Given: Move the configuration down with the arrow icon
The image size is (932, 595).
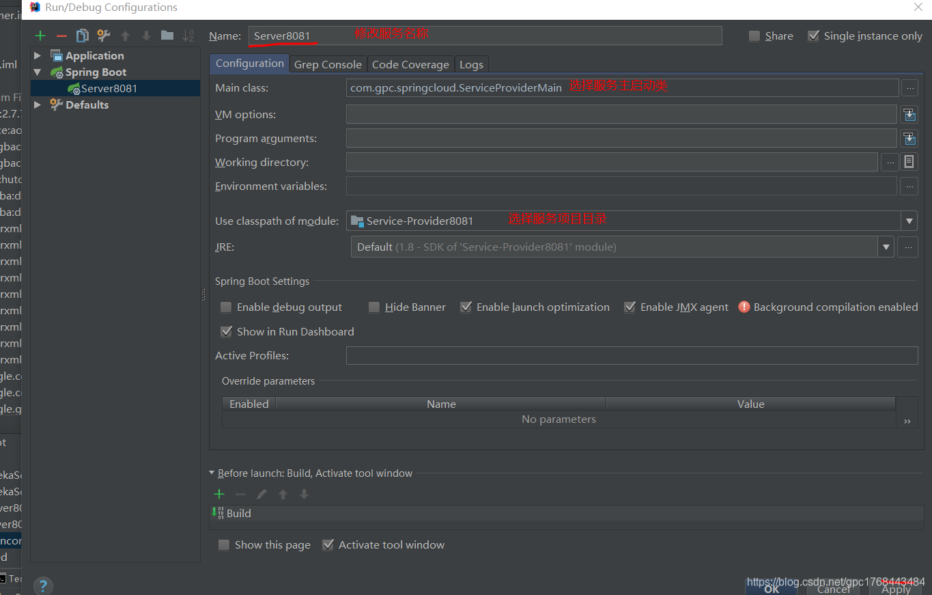Looking at the screenshot, I should point(146,36).
